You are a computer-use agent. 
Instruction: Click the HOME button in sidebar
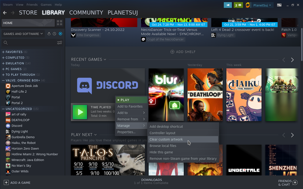(28, 23)
